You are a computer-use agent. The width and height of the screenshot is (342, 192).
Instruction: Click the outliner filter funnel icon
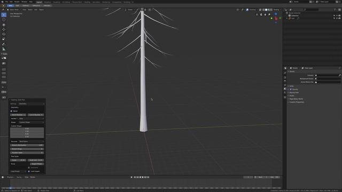(x=335, y=10)
